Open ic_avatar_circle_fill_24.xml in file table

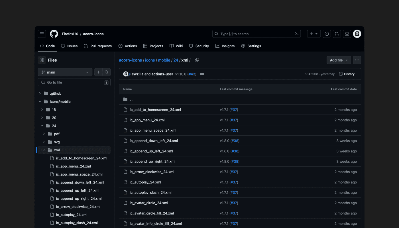tap(152, 213)
